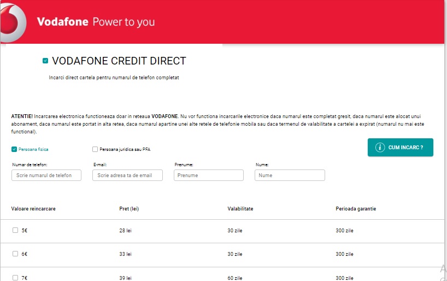This screenshot has height=281, width=447.
Task: Click 30 zile in the 5€ row
Action: click(x=235, y=231)
